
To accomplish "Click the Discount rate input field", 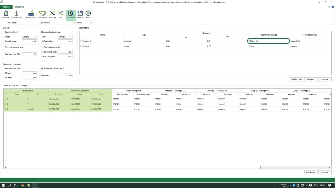I will tap(29, 54).
